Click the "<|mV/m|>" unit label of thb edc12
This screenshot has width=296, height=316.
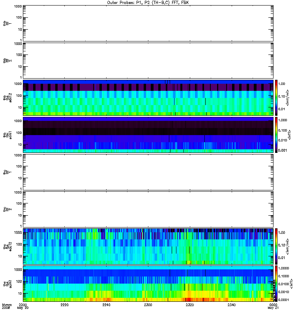pyautogui.click(x=288, y=98)
